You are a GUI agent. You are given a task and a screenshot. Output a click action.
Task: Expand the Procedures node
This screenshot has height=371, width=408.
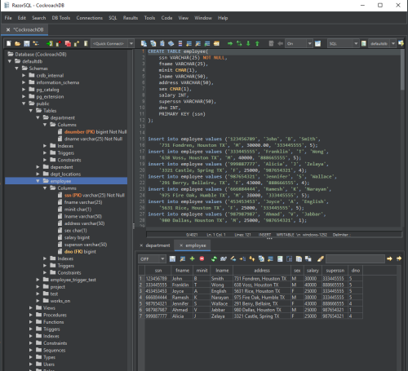click(x=31, y=315)
